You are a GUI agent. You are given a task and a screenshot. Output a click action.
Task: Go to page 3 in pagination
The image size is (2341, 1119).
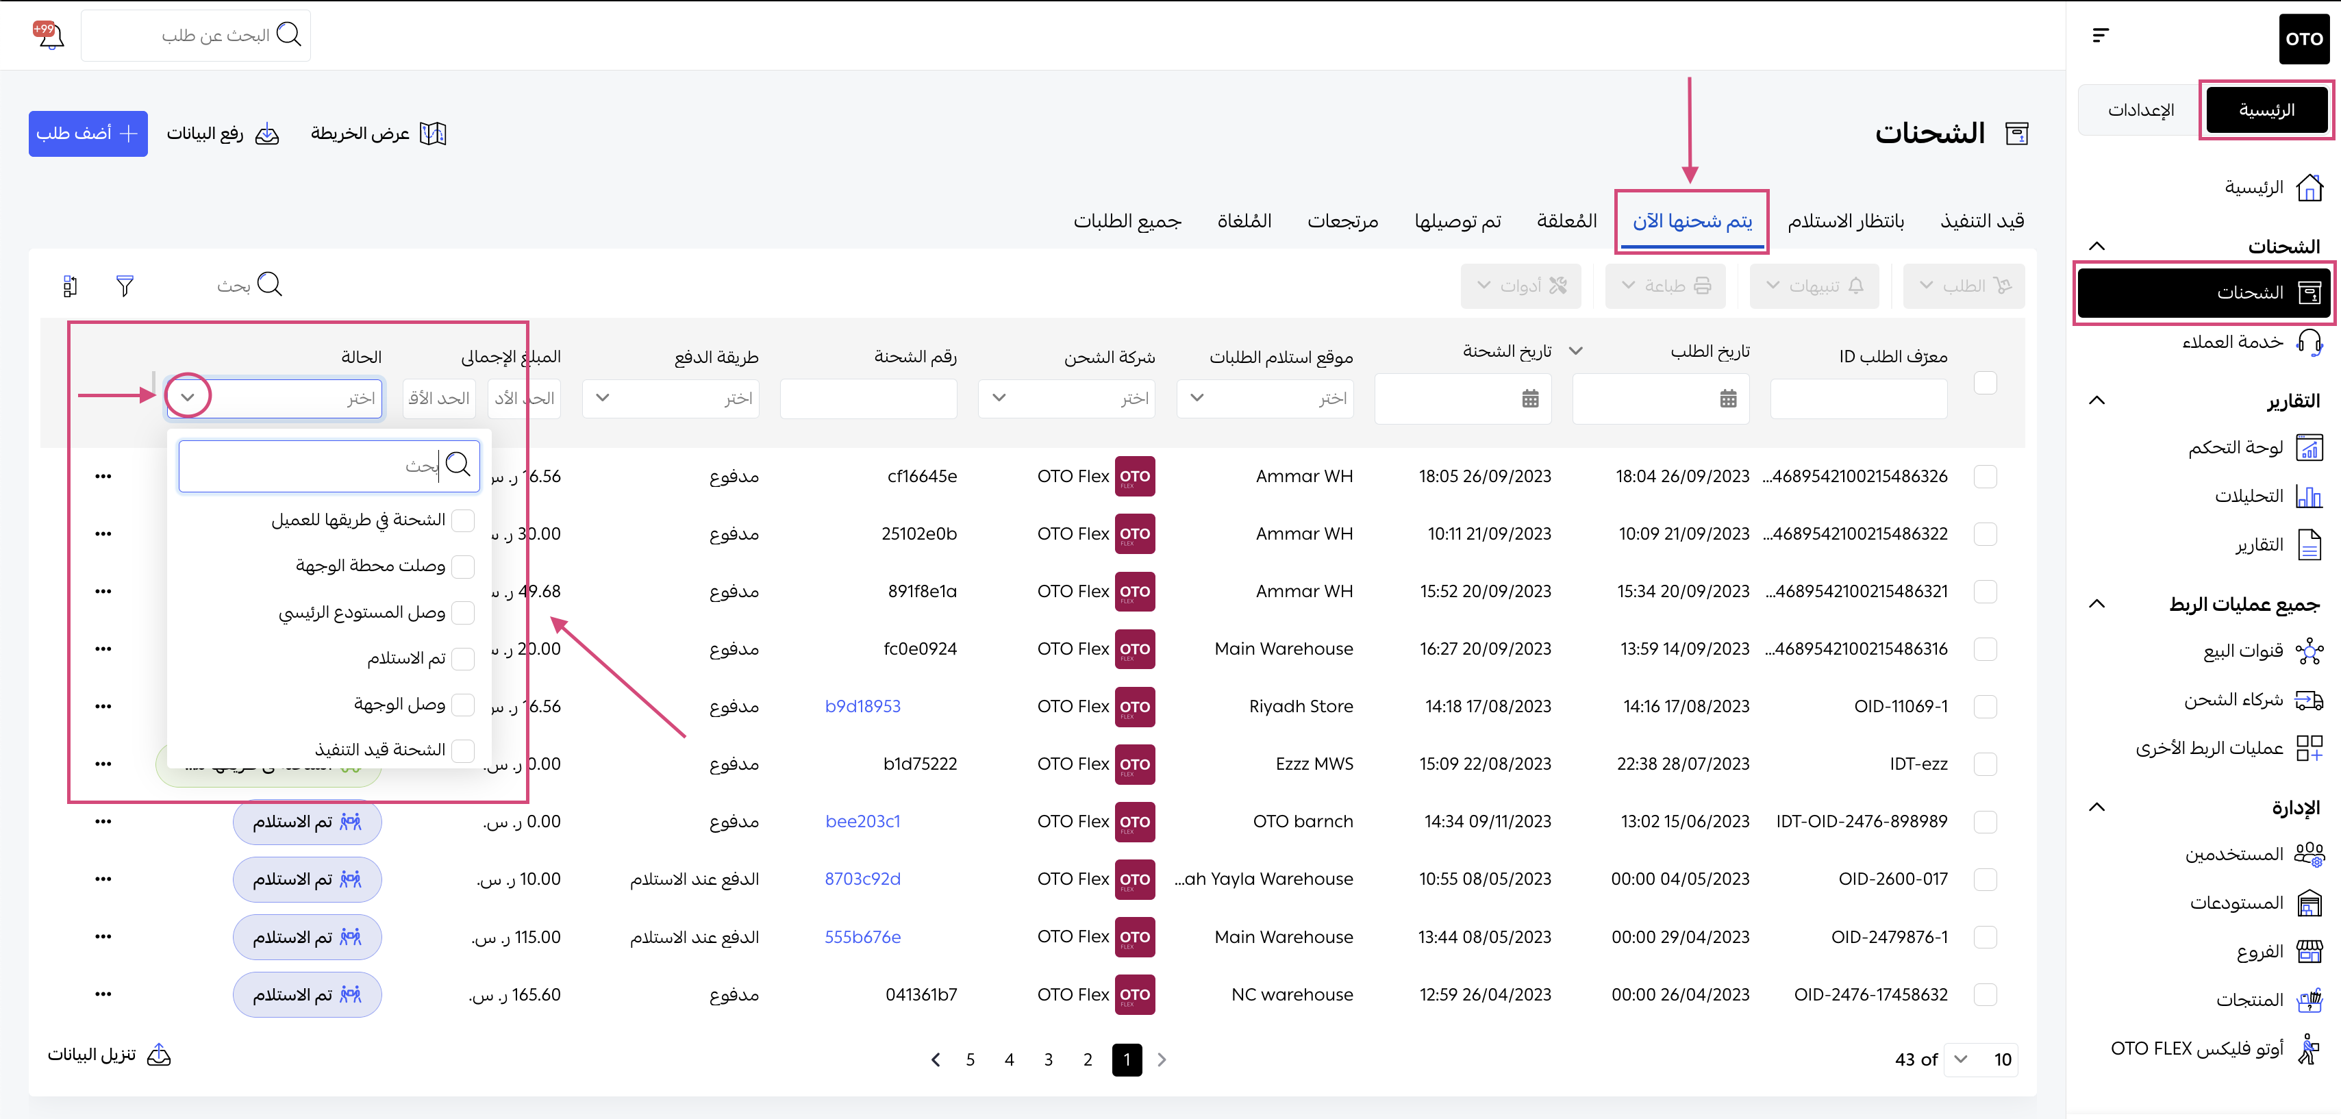[1048, 1060]
